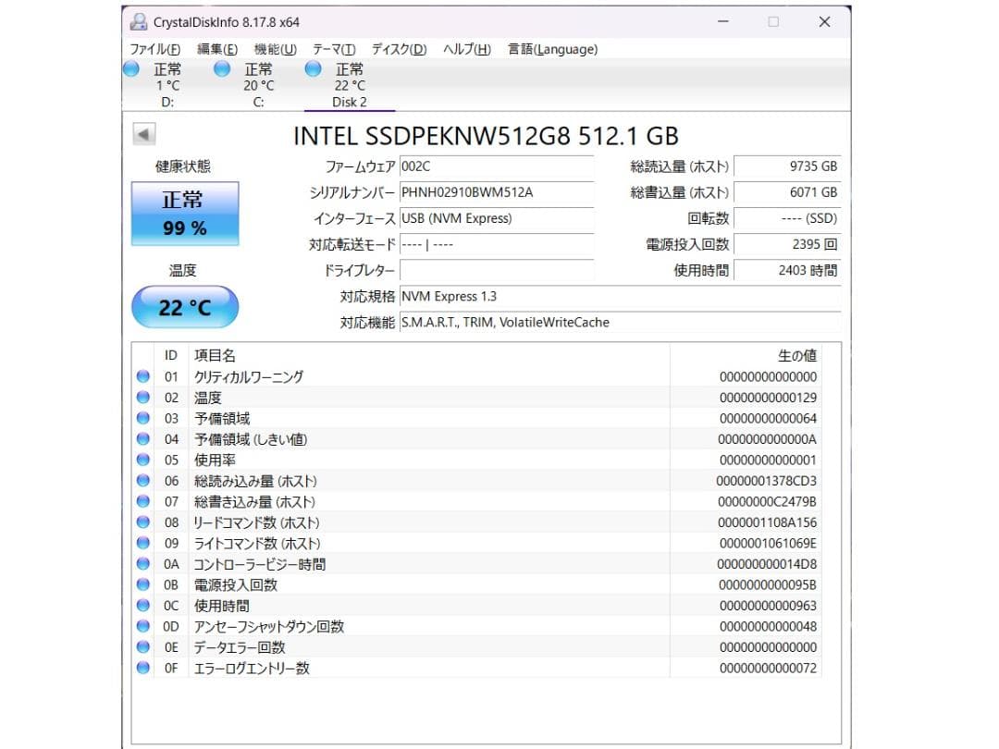Click the back arrow navigation button

click(x=143, y=134)
